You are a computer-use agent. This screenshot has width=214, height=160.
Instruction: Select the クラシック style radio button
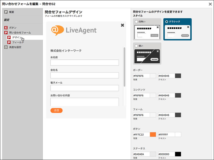pos(167,22)
